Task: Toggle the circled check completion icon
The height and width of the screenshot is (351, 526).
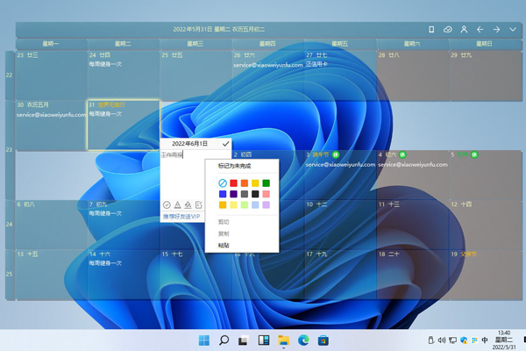Action: click(x=167, y=204)
